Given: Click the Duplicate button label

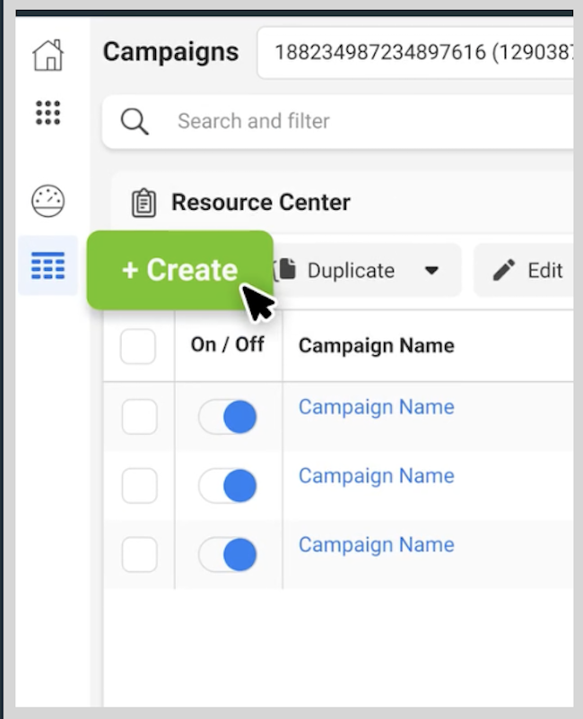Looking at the screenshot, I should 351,271.
